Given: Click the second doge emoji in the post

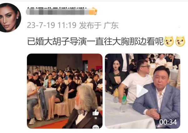Looking at the screenshot, I should [x=180, y=41].
